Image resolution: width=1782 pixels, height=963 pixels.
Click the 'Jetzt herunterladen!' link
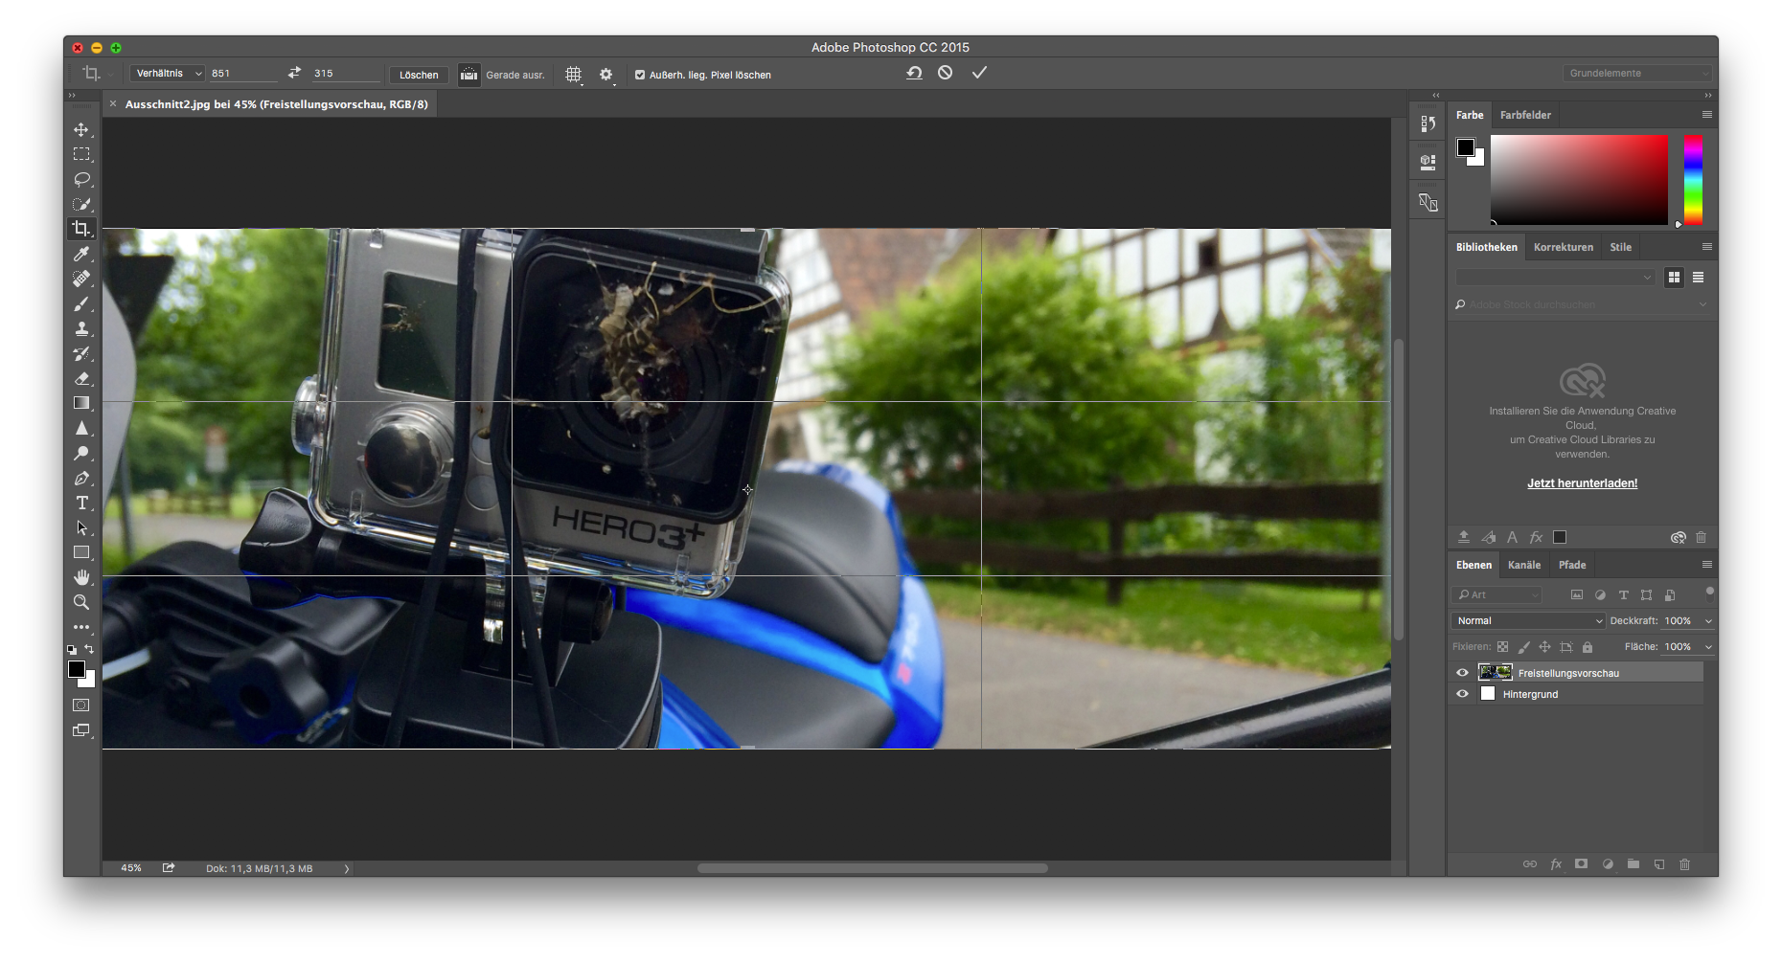click(1582, 483)
